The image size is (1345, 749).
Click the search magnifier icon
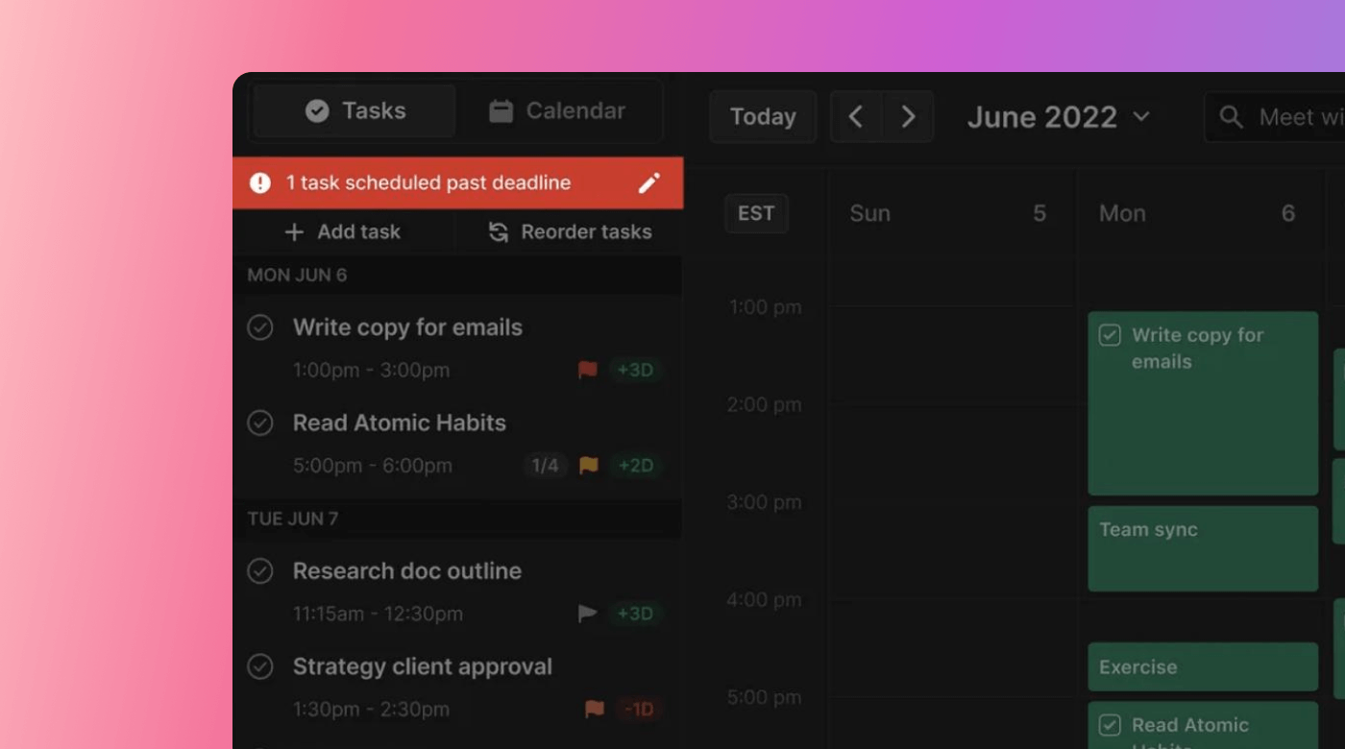(1231, 117)
